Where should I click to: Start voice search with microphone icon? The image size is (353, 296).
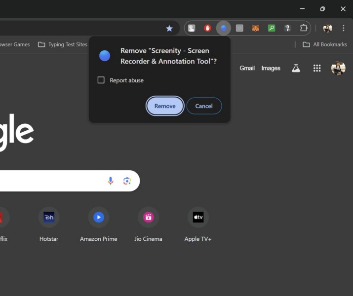pyautogui.click(x=111, y=181)
